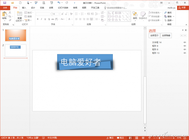Open the font size 18 dropdown
The height and width of the screenshot is (140, 189).
pyautogui.click(x=59, y=14)
